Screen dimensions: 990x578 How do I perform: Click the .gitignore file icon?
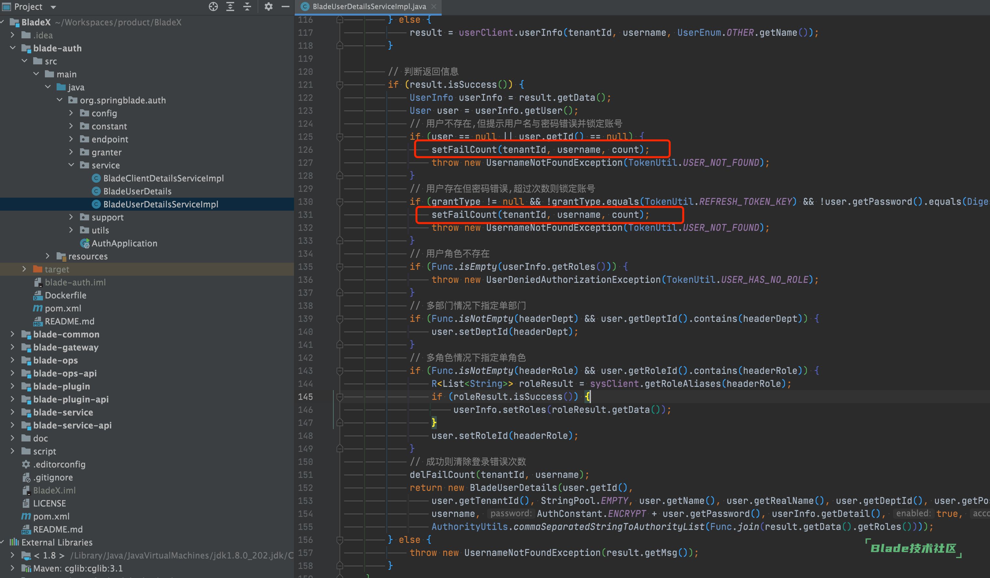(x=26, y=477)
